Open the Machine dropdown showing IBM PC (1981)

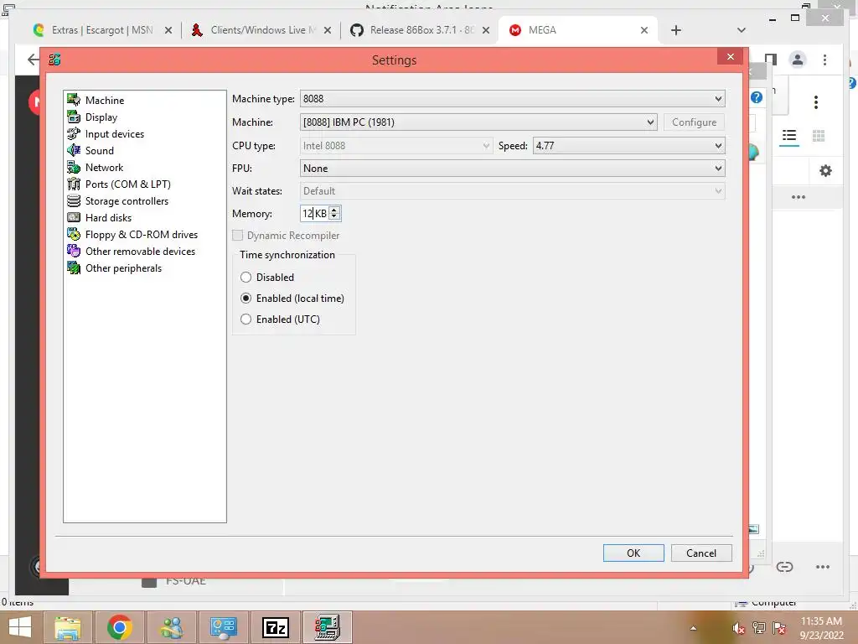pyautogui.click(x=478, y=122)
